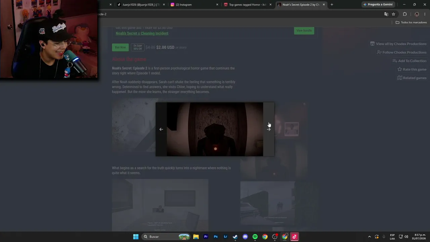The image size is (430, 242).
Task: Click the View bundle button
Action: 304,31
